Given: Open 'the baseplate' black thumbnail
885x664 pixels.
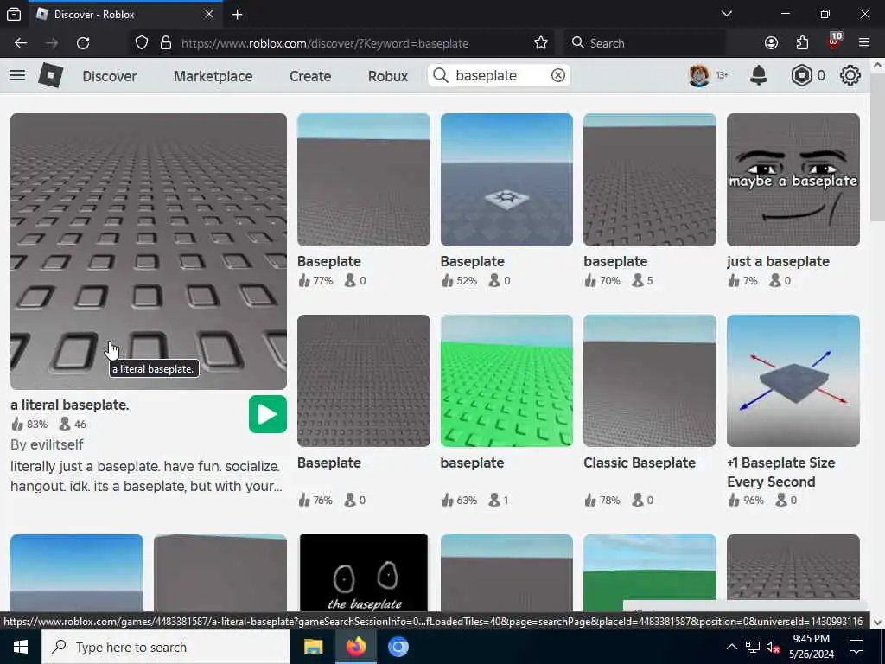Looking at the screenshot, I should point(364,572).
